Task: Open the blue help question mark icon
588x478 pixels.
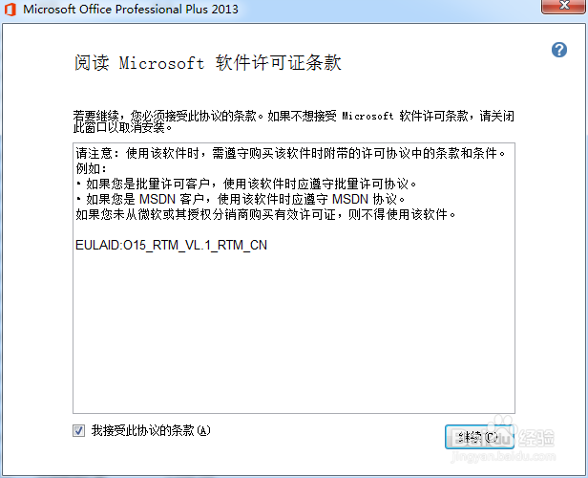Action: (x=558, y=50)
